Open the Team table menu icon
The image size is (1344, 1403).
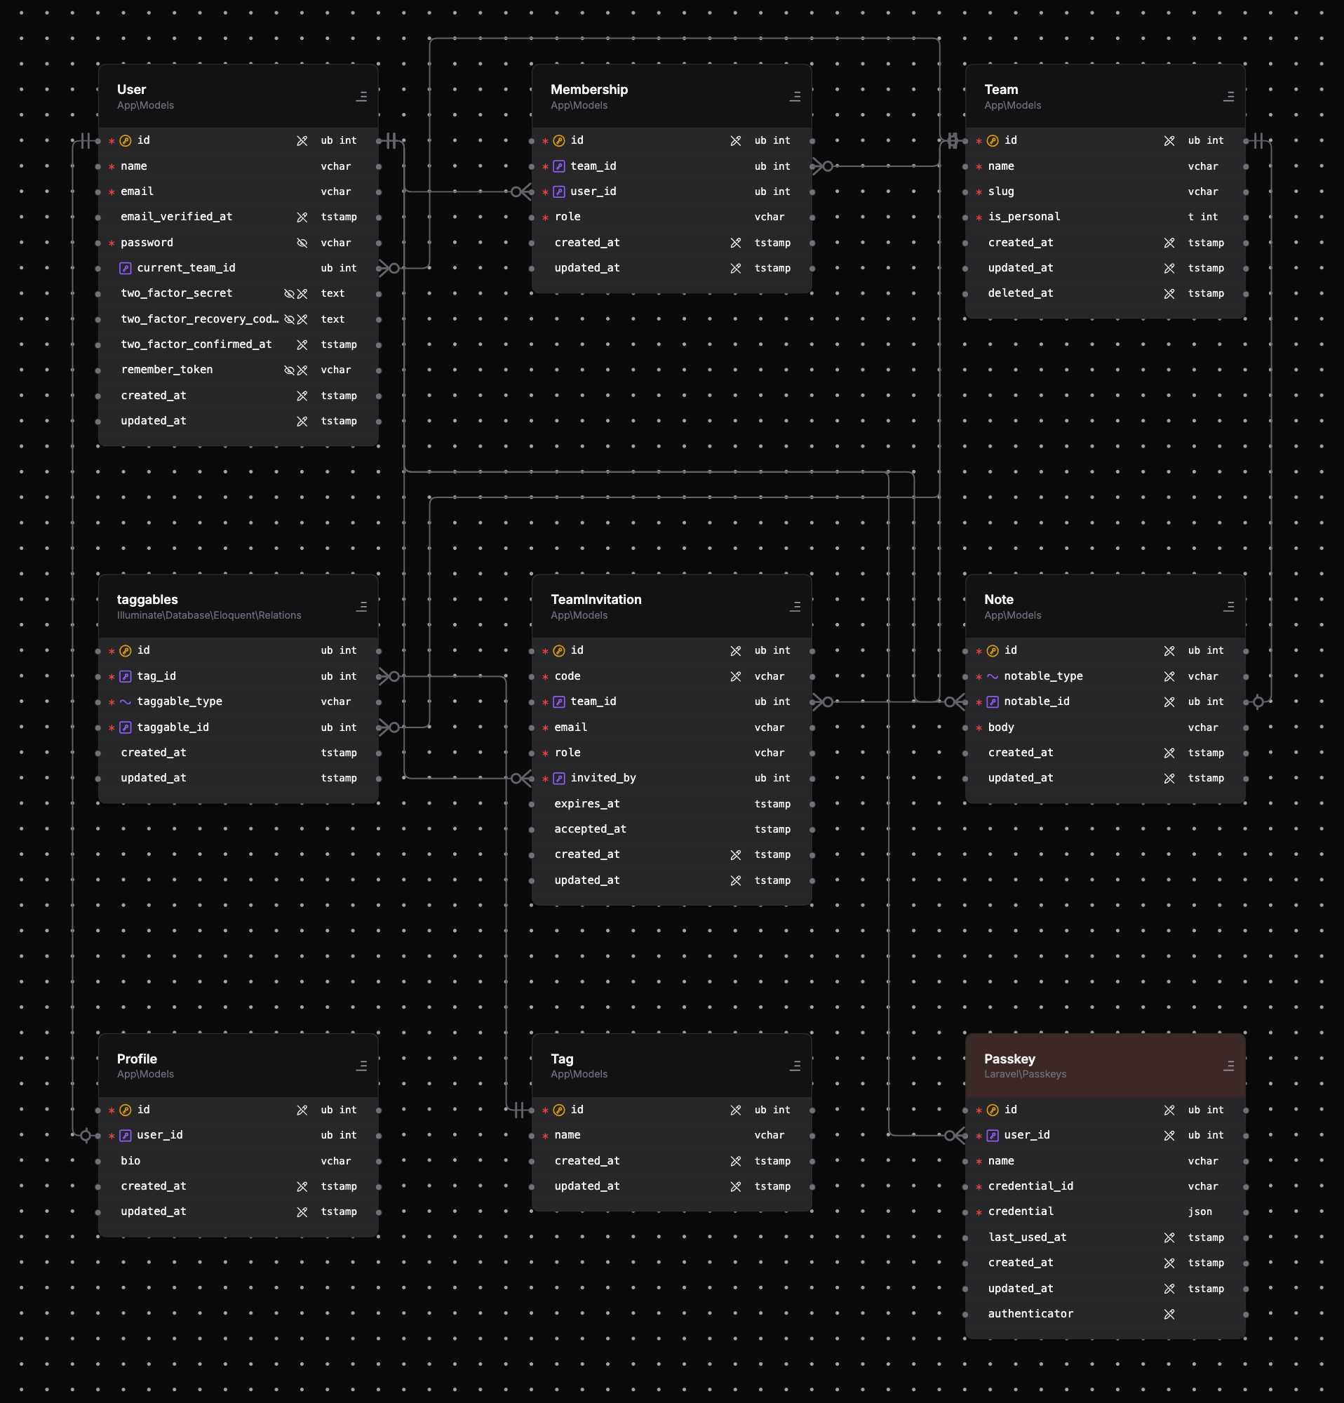pos(1229,97)
